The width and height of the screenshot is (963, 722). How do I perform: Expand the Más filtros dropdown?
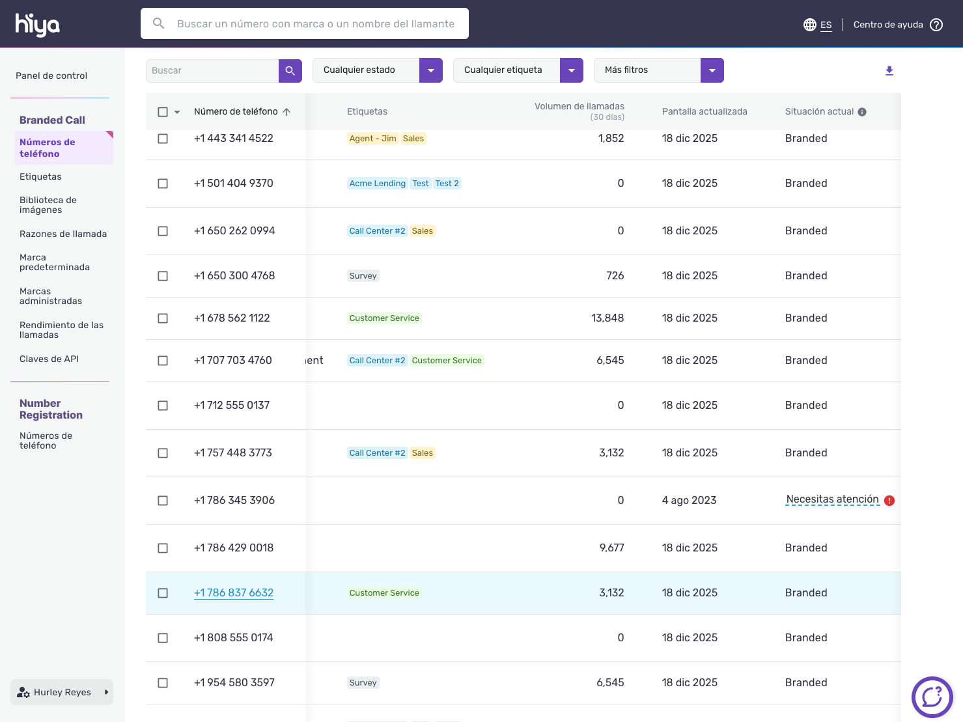pos(712,70)
